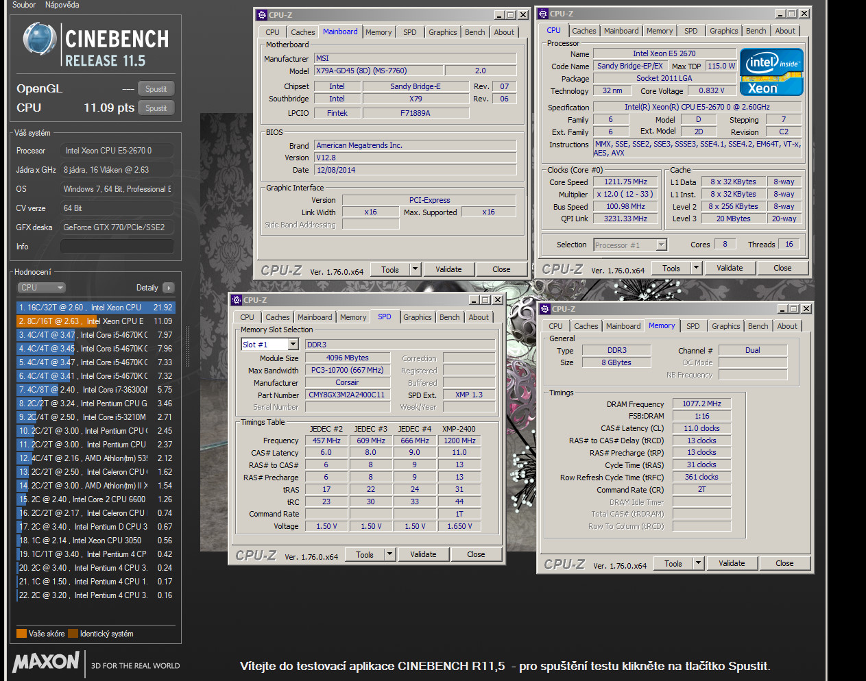Select ranking row 22 Intel Pentium 4 at 3.20

[x=95, y=595]
